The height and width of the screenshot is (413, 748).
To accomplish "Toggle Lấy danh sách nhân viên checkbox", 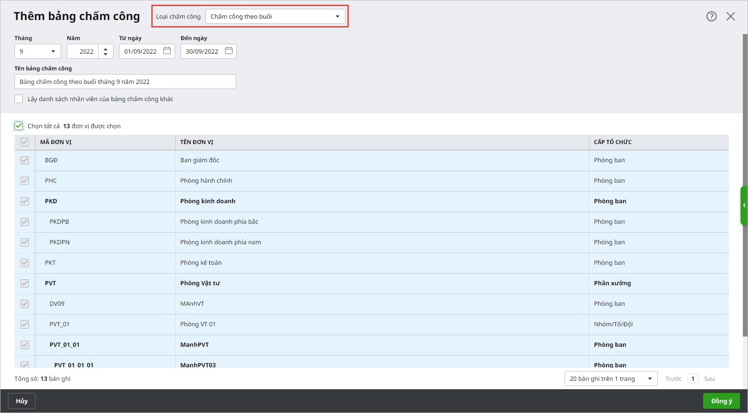I will click(x=19, y=99).
